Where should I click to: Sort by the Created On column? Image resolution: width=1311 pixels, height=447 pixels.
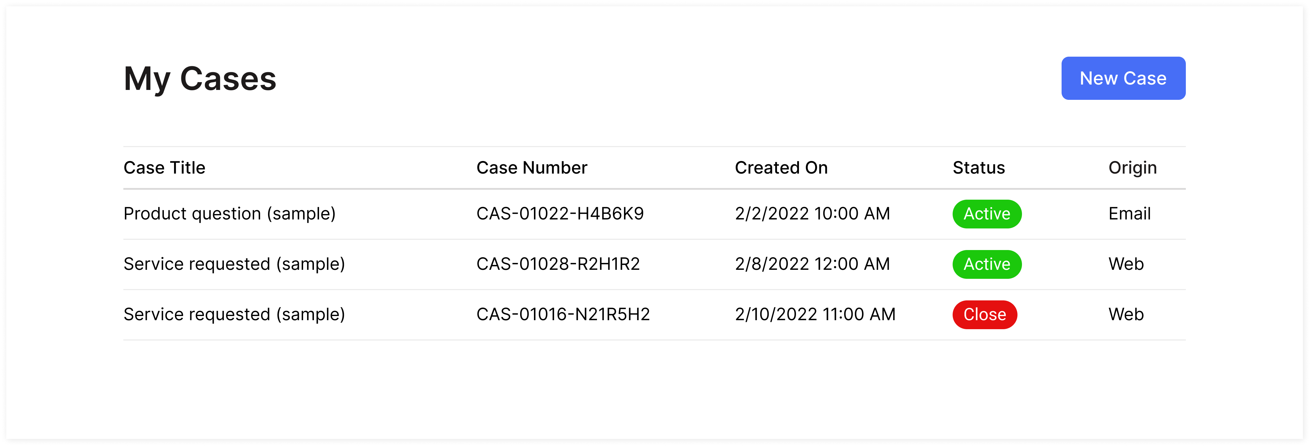[x=781, y=168]
